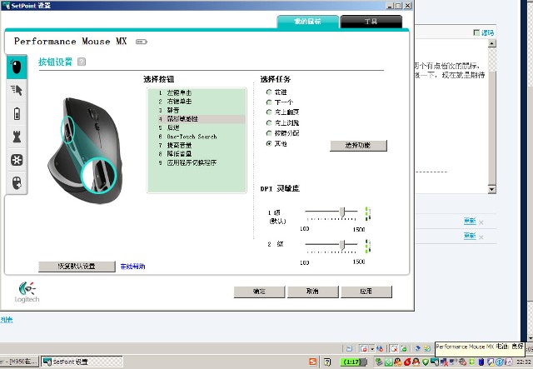The image size is (533, 369).
Task: Click the document icon in browser bottom toolbar
Action: (x=349, y=348)
